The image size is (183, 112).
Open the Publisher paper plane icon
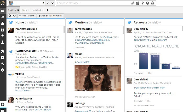(x=3, y=17)
